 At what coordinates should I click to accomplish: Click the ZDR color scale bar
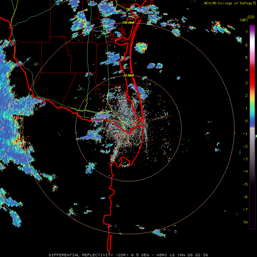click(x=252, y=127)
